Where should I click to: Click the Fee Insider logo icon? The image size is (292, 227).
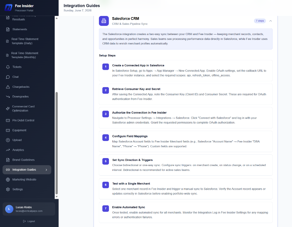pyautogui.click(x=8, y=8)
